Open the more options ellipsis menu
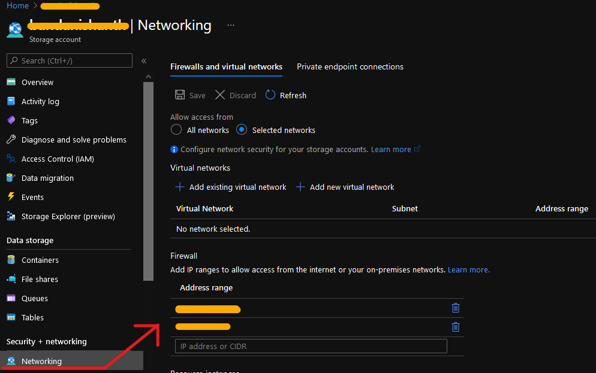Viewport: 596px width, 373px height. click(x=231, y=25)
